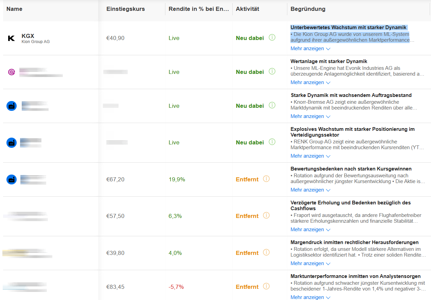Click Entfernt label in 19,9% row
431x300 pixels.
pyautogui.click(x=247, y=179)
